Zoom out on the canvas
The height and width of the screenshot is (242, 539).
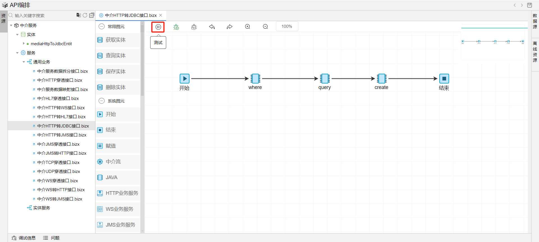click(x=265, y=27)
